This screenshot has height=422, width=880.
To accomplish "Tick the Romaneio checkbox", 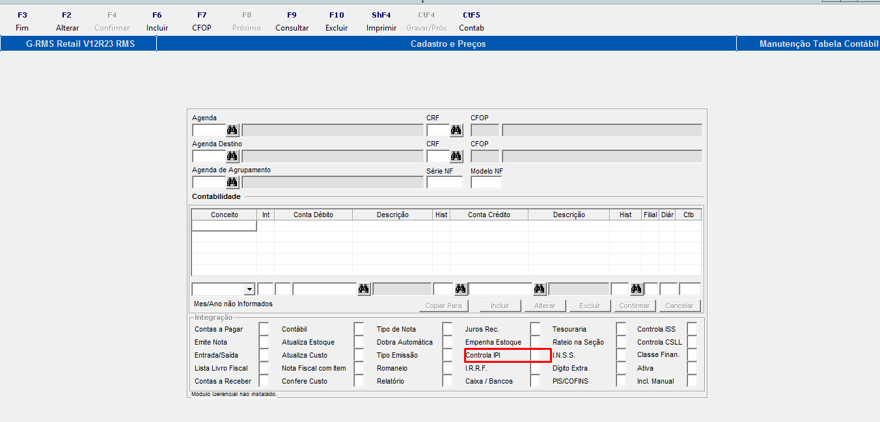I will 447,368.
